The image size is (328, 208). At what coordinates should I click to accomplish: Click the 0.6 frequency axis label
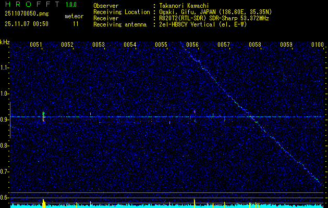5,198
